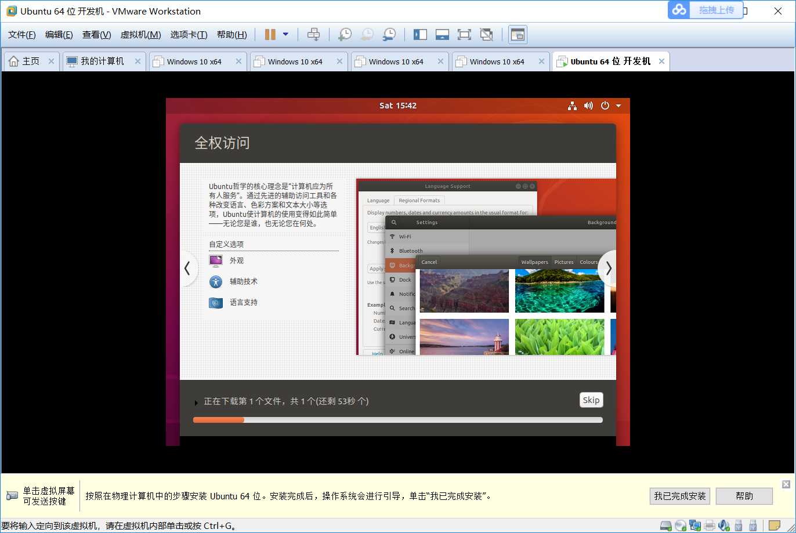Image resolution: width=796 pixels, height=533 pixels.
Task: Expand the Ubuntu system menu arrow
Action: pos(618,106)
